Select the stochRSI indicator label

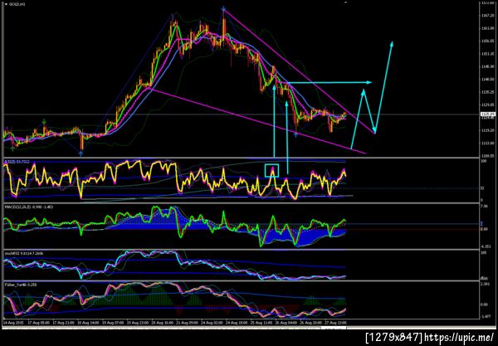(24, 253)
